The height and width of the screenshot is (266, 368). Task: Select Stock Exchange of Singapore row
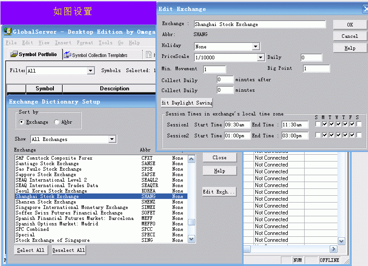click(101, 240)
